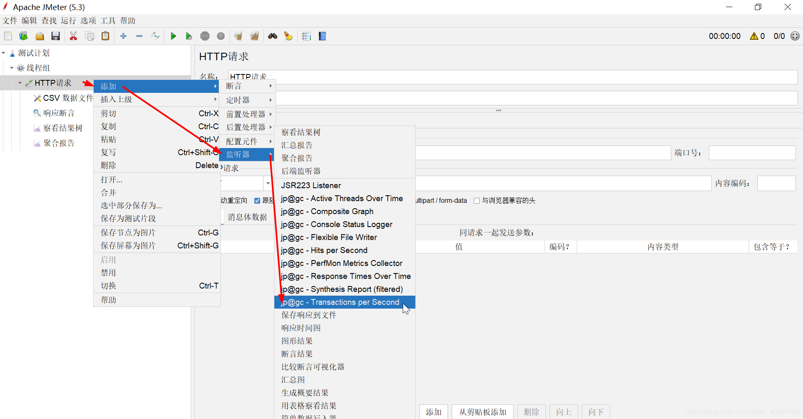Image resolution: width=803 pixels, height=419 pixels.
Task: Open the request method dropdown arrow
Action: pos(268,183)
